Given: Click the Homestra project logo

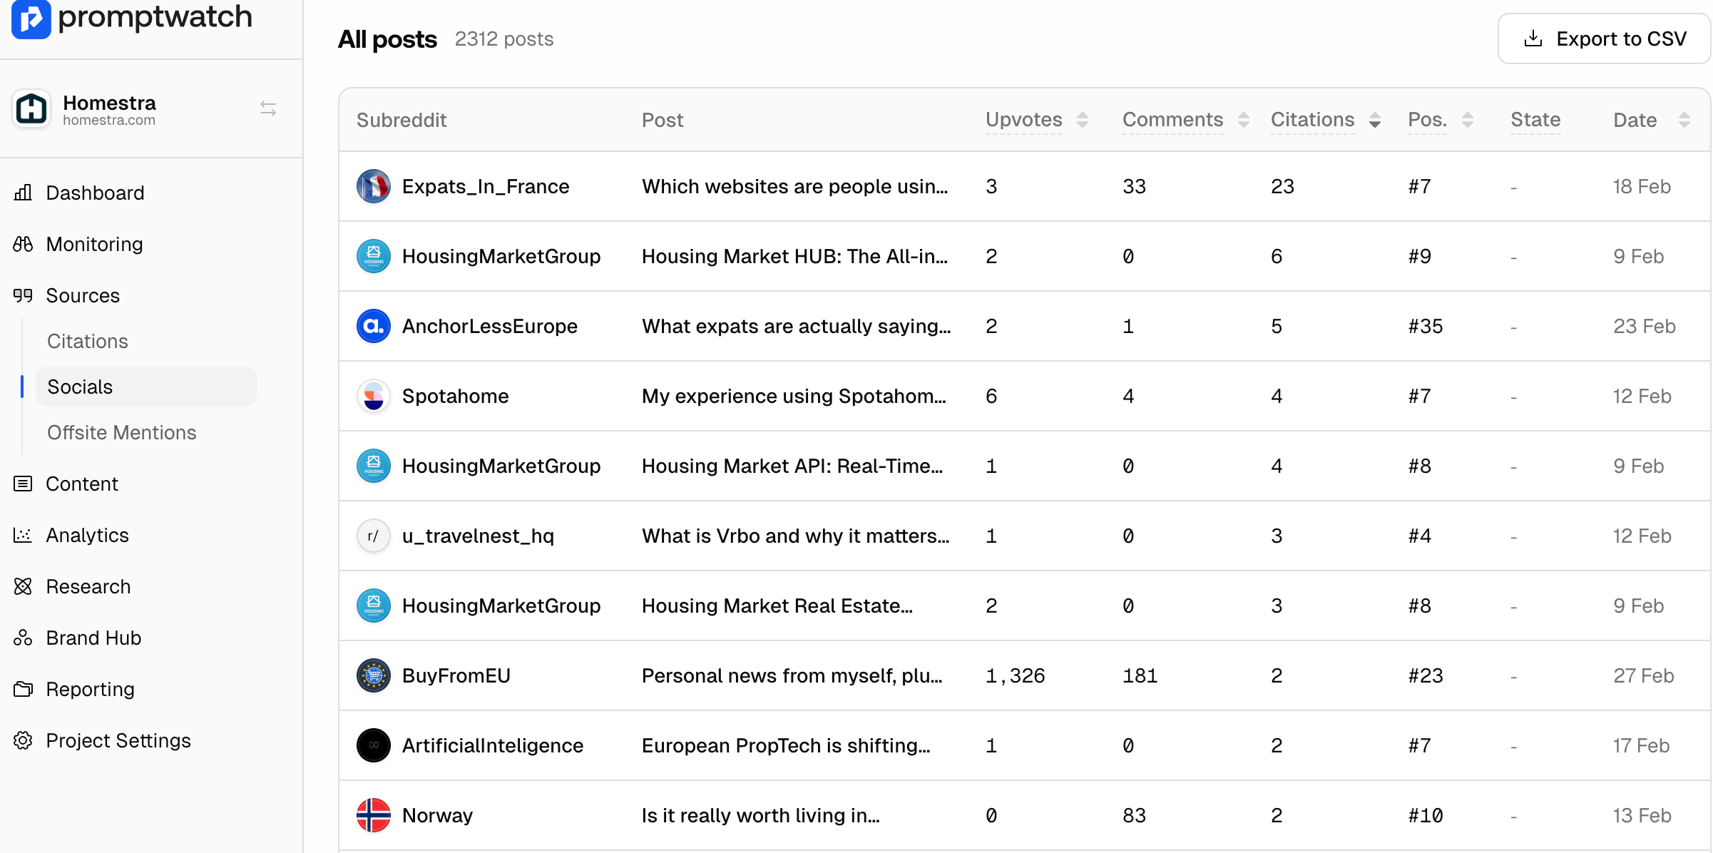Looking at the screenshot, I should coord(31,109).
